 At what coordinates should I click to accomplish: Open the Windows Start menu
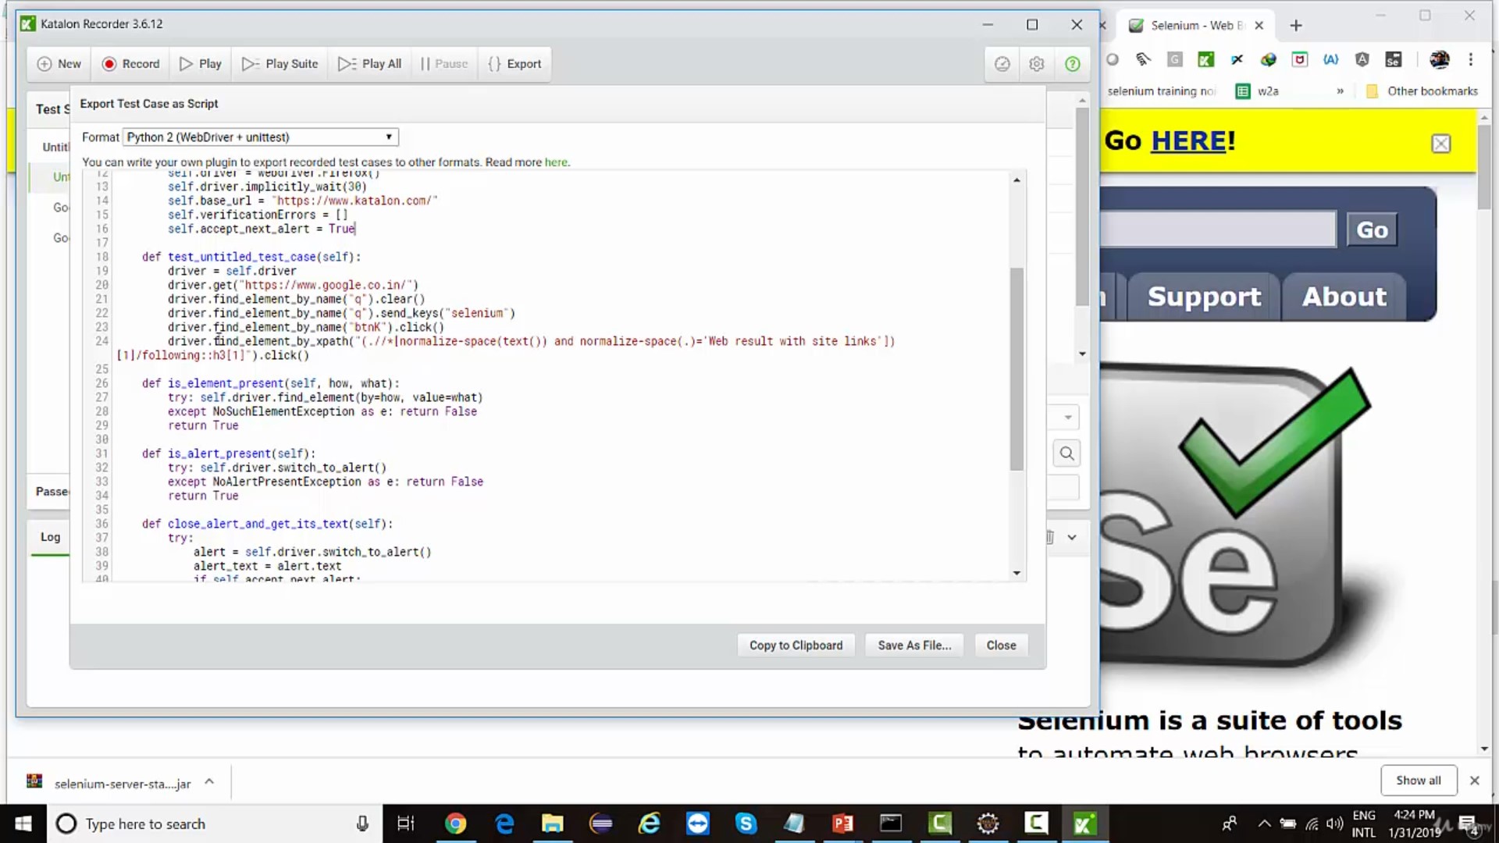click(23, 823)
